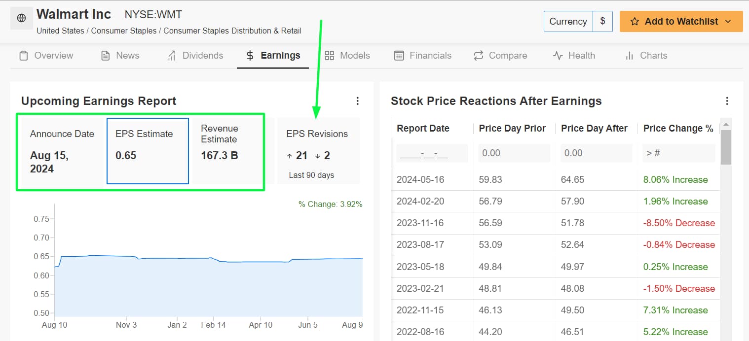Open the Compare tab

500,56
